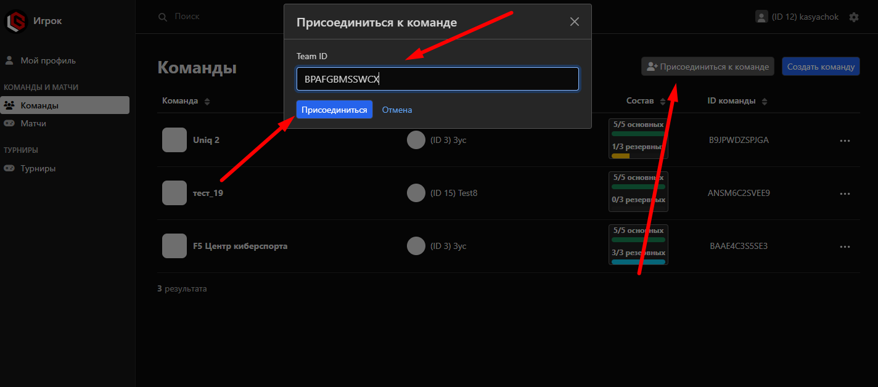Click the Создать команду button
878x387 pixels.
pyautogui.click(x=821, y=67)
